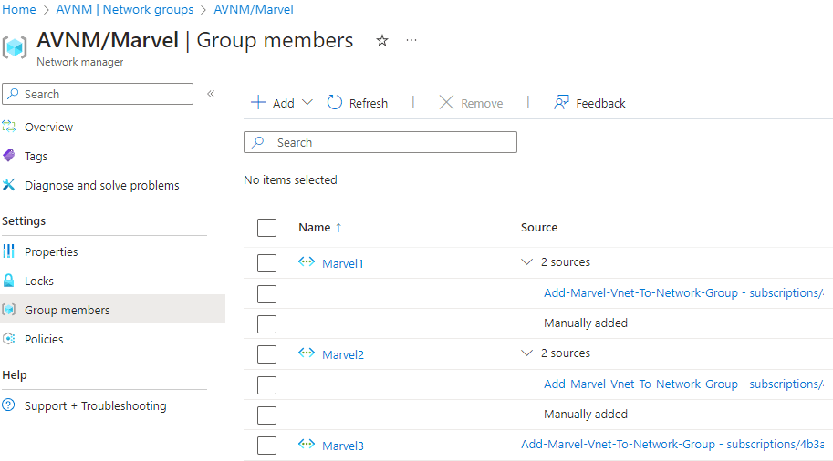The height and width of the screenshot is (461, 833).
Task: Click the Feedback icon in toolbar
Action: pyautogui.click(x=561, y=103)
